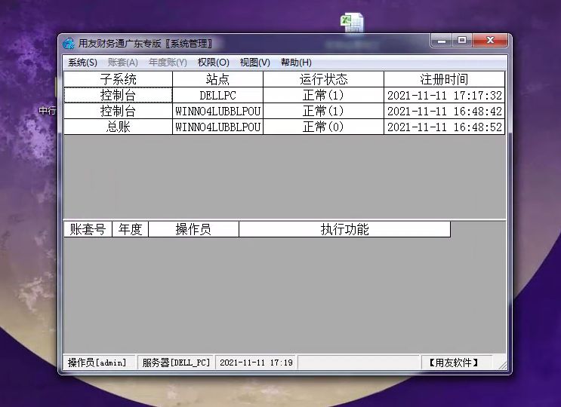The height and width of the screenshot is (407, 561).
Task: Select WINNO4LUBBLPOU in the 16:48:42 row
Action: tap(217, 111)
